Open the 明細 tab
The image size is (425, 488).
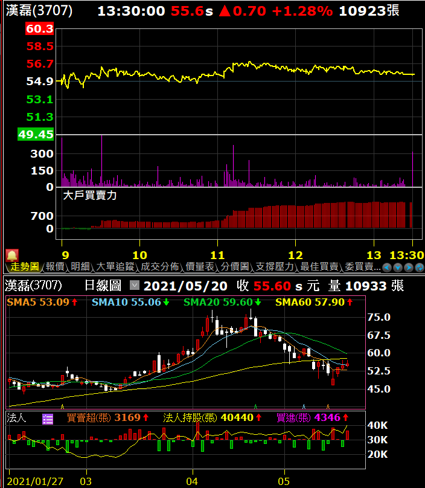click(80, 266)
